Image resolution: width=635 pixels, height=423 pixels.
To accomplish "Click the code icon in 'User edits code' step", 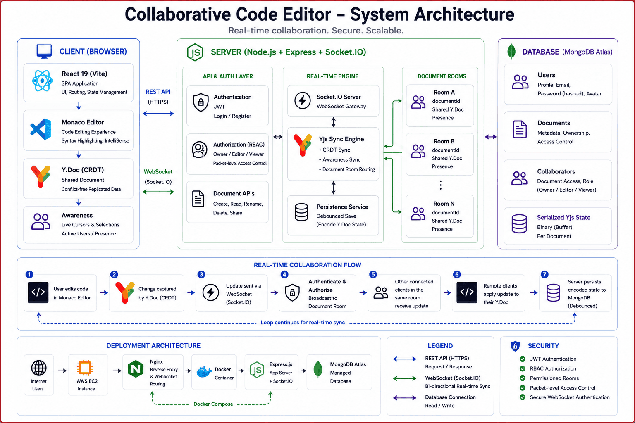I will point(38,292).
